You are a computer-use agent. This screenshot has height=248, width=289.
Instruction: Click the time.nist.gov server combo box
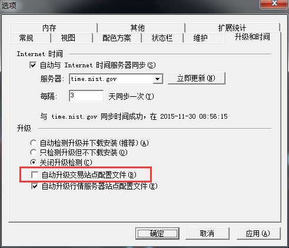coord(116,79)
